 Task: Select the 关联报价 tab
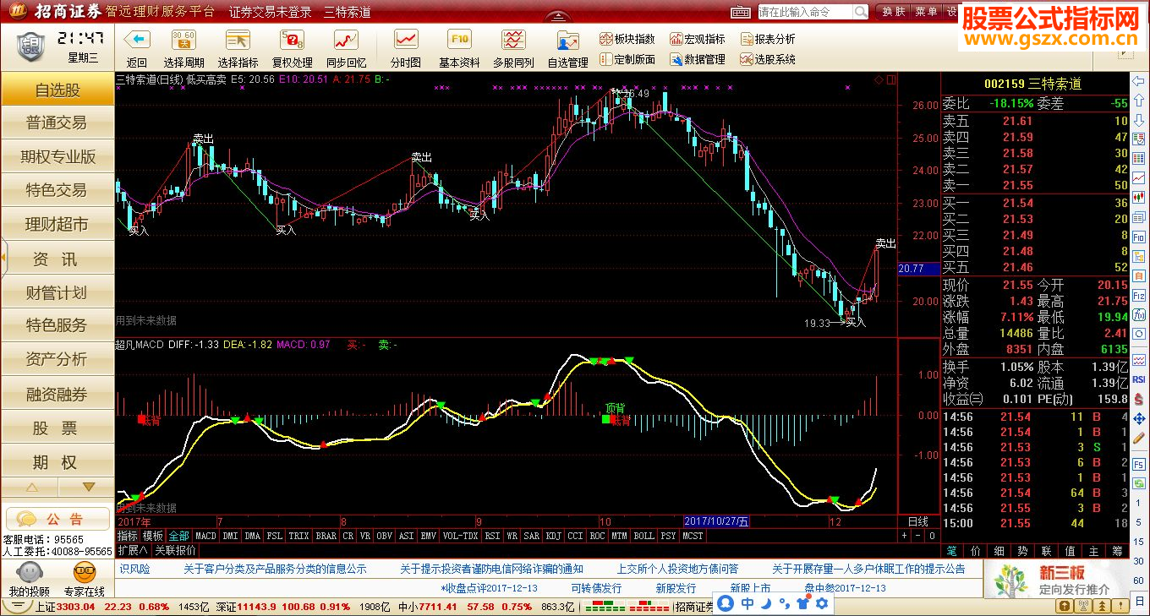[176, 549]
